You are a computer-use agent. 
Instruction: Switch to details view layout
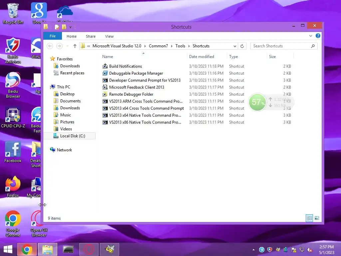point(309,218)
